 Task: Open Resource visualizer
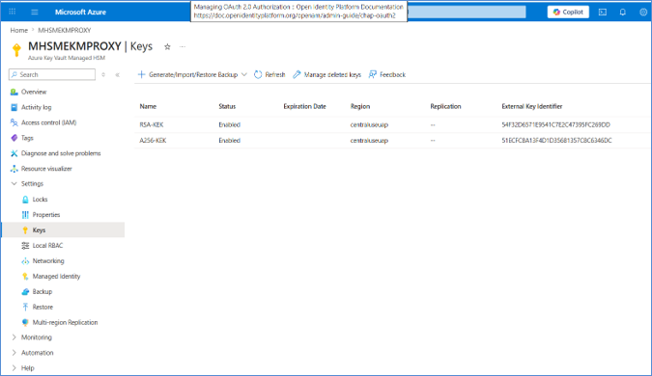[46, 169]
